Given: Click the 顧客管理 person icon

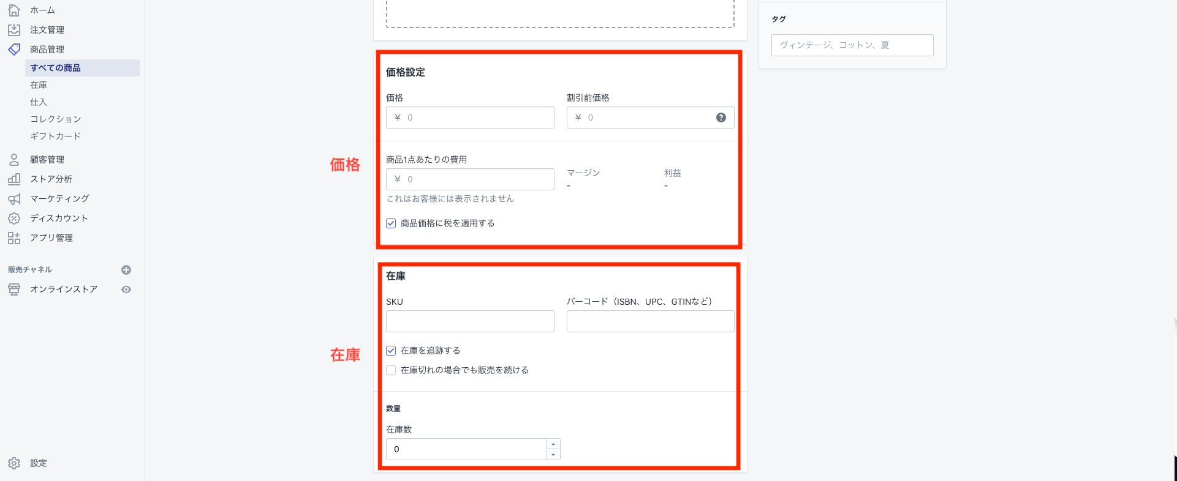Looking at the screenshot, I should pos(14,160).
